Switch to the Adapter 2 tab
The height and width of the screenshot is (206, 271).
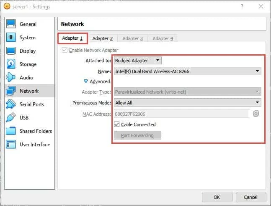103,38
